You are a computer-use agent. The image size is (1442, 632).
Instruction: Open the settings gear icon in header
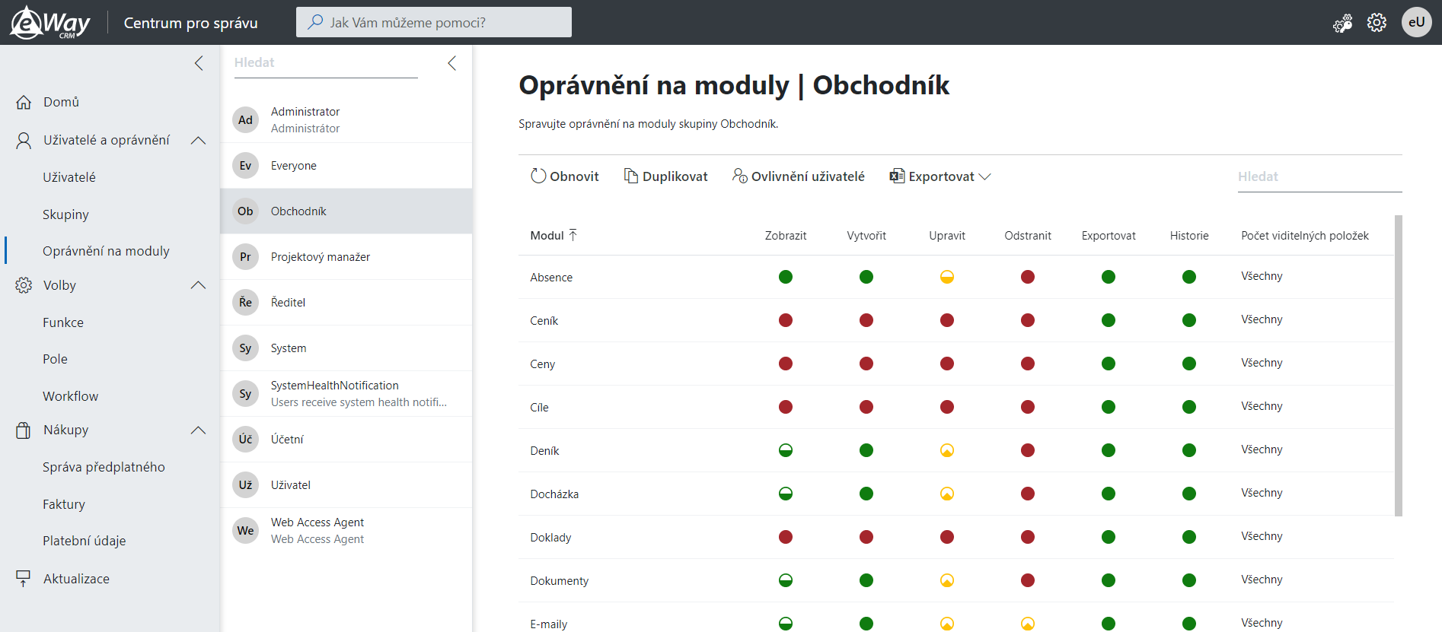click(x=1377, y=23)
